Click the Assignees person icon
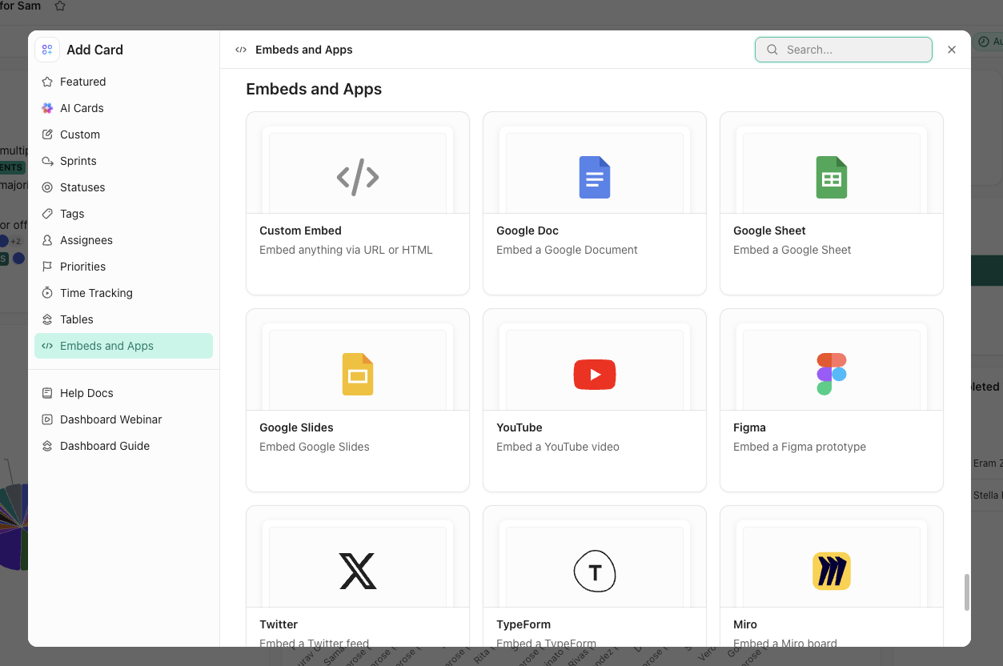Image resolution: width=1003 pixels, height=666 pixels. click(x=47, y=240)
